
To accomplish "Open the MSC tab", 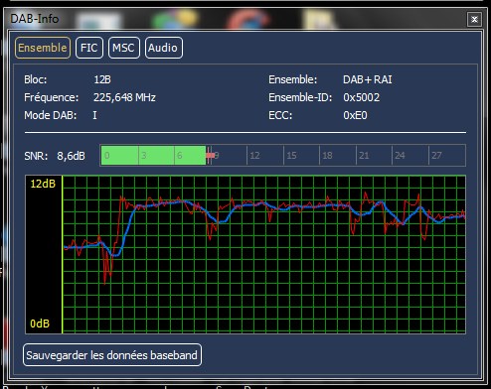I will (x=124, y=48).
